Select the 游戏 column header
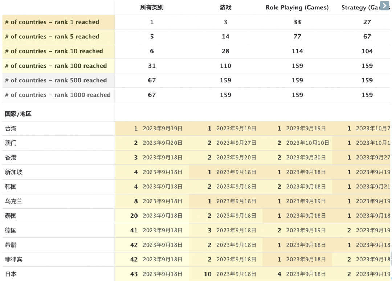Viewport: 392px width, 281px height. (225, 8)
